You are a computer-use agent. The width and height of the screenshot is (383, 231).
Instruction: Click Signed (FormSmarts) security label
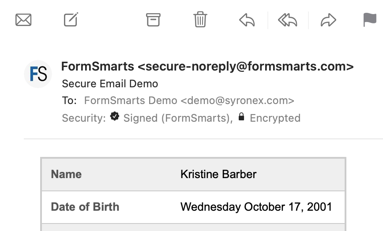[178, 118]
